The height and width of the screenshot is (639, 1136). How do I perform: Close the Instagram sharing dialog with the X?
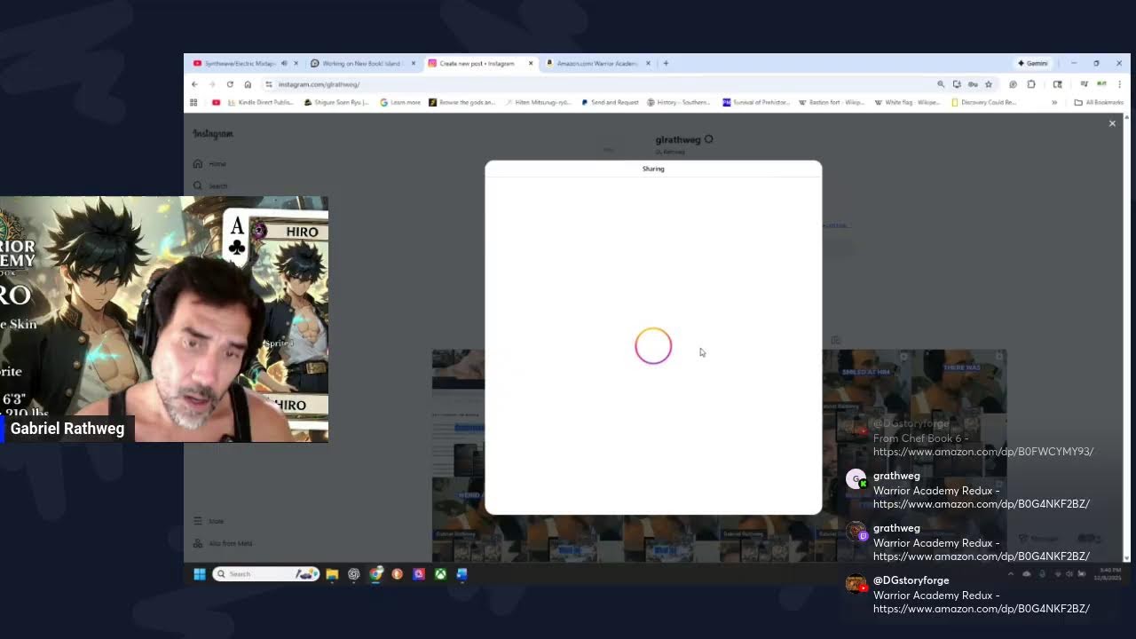pyautogui.click(x=1112, y=123)
